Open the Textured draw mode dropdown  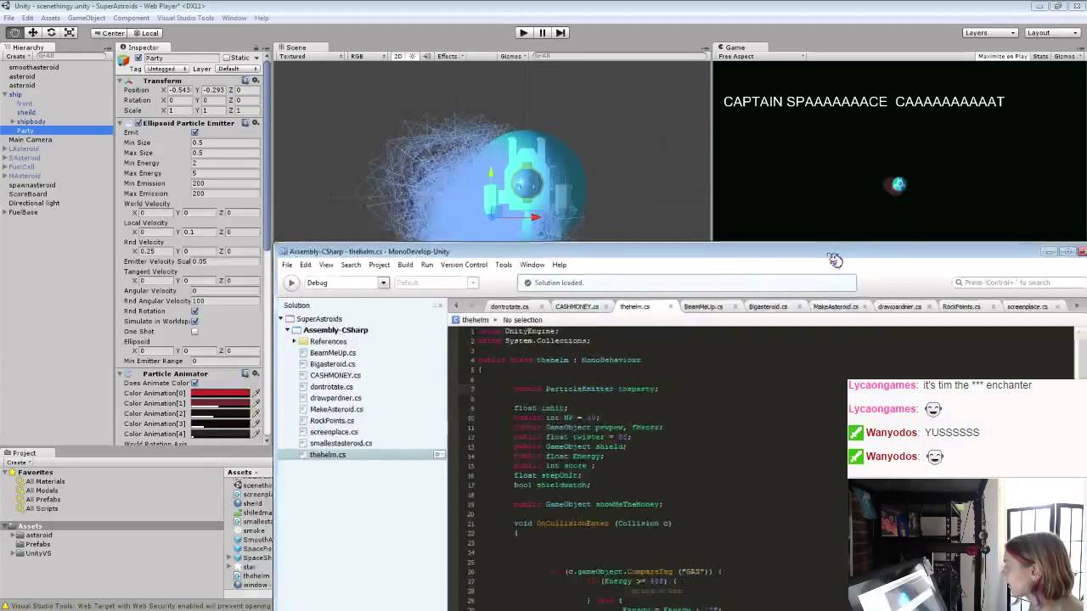coord(310,56)
